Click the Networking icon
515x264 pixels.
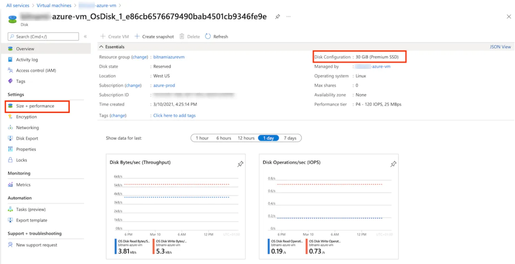coord(10,128)
